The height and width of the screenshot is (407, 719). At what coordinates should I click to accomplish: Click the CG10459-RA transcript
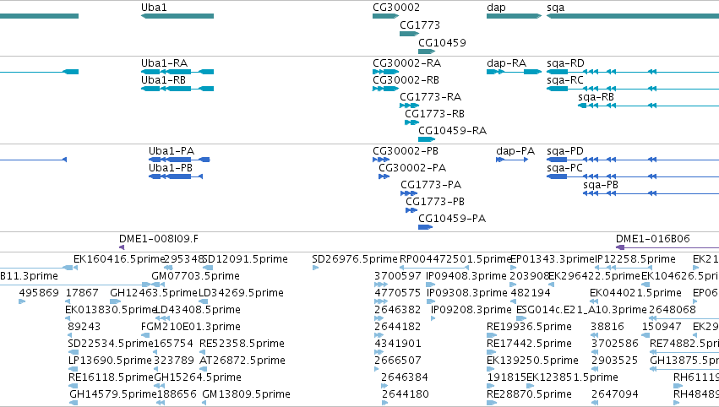point(427,139)
